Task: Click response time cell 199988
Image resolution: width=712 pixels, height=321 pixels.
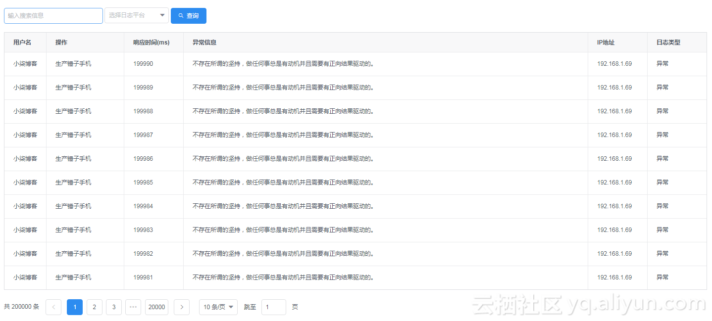Action: 143,111
